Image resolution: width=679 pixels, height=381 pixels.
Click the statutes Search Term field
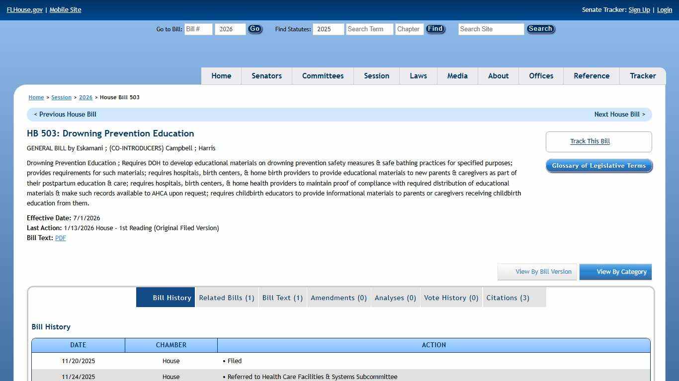369,29
